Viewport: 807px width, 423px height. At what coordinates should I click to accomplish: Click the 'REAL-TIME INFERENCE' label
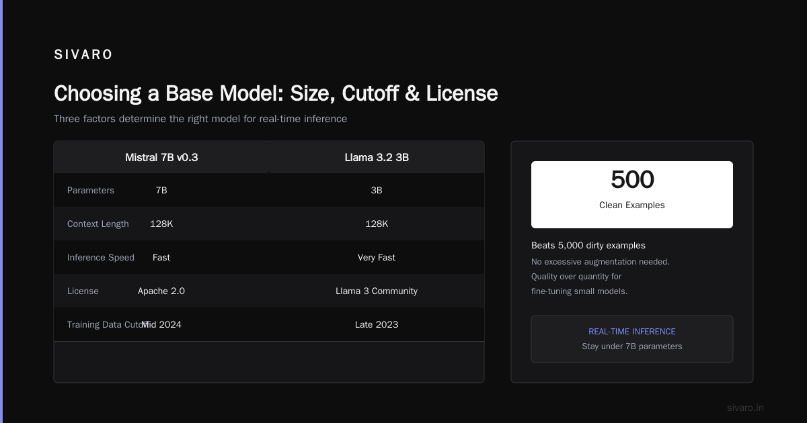point(632,332)
